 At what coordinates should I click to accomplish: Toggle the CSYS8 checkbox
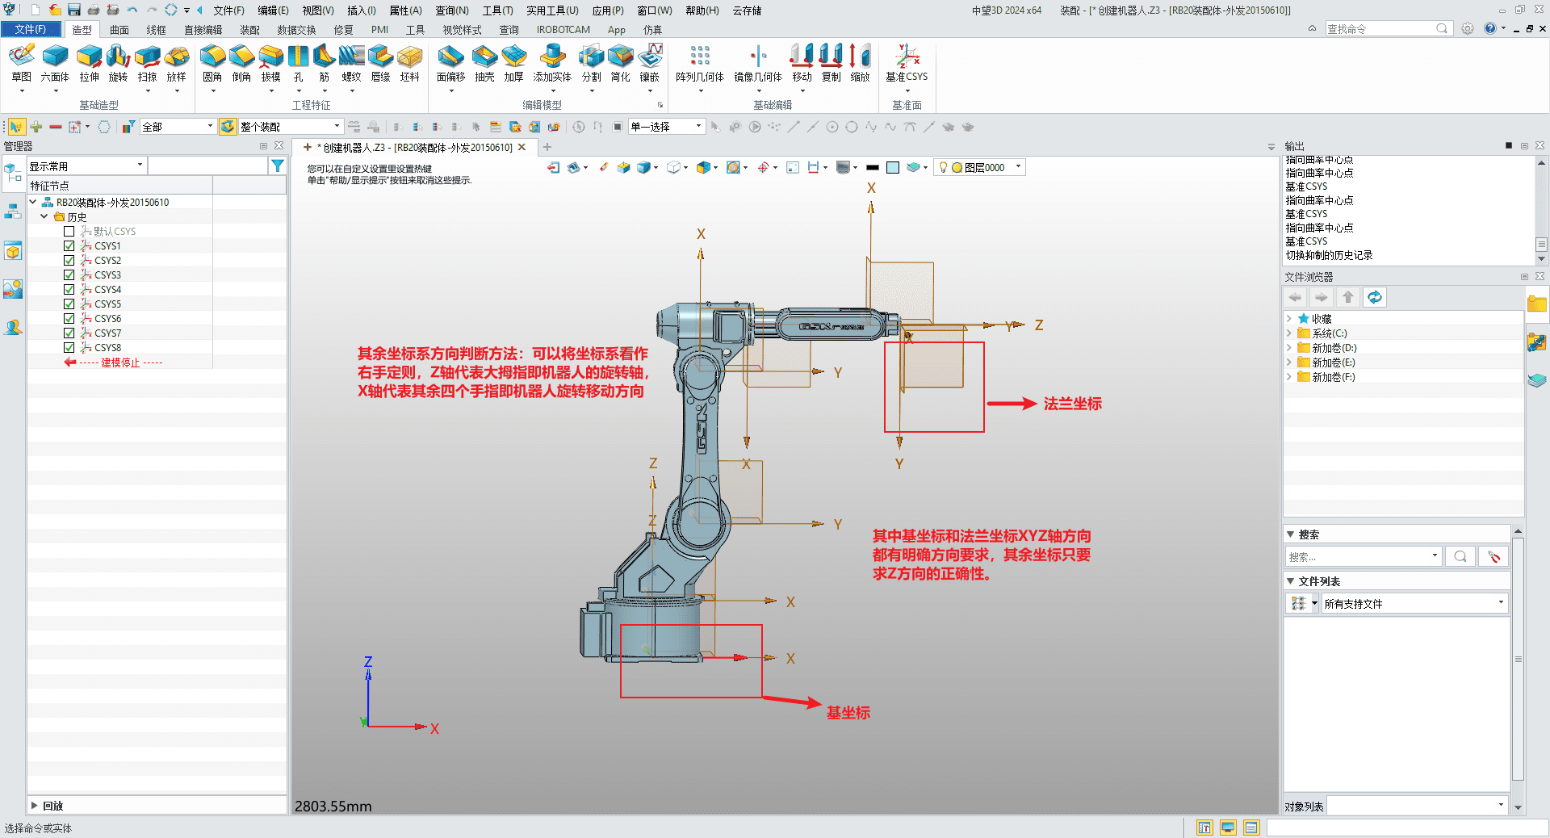pos(69,348)
